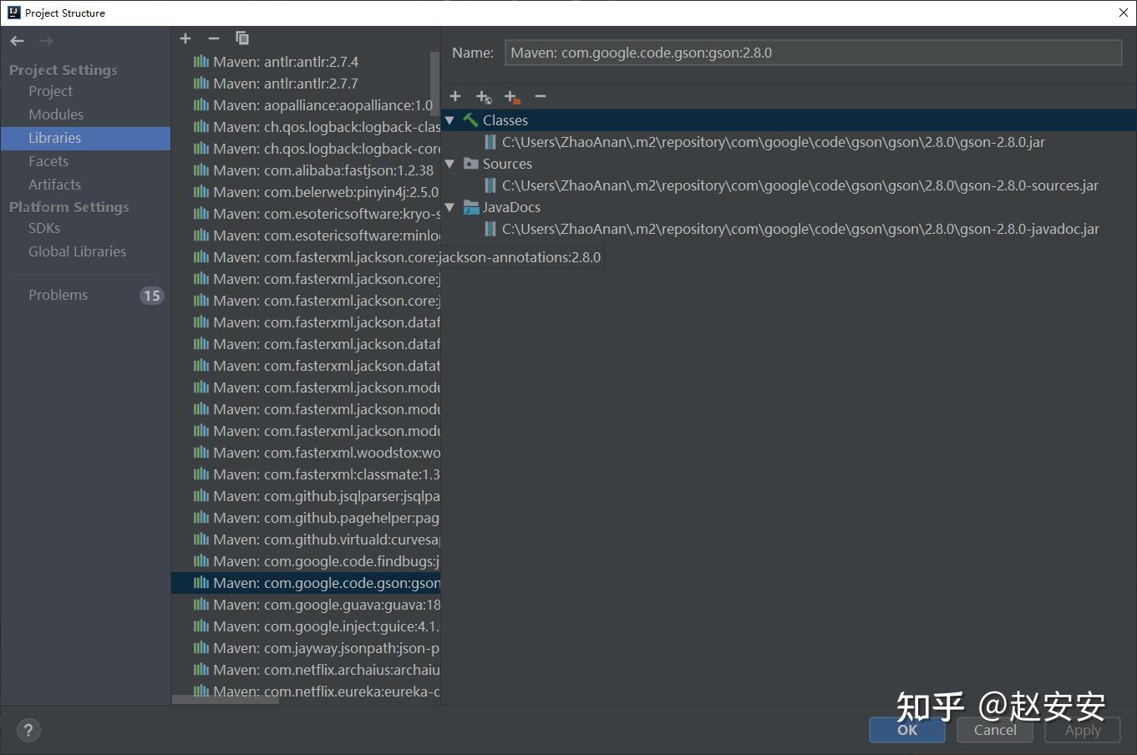The width and height of the screenshot is (1137, 755).
Task: Select Libraries in the sidebar
Action: click(x=85, y=138)
